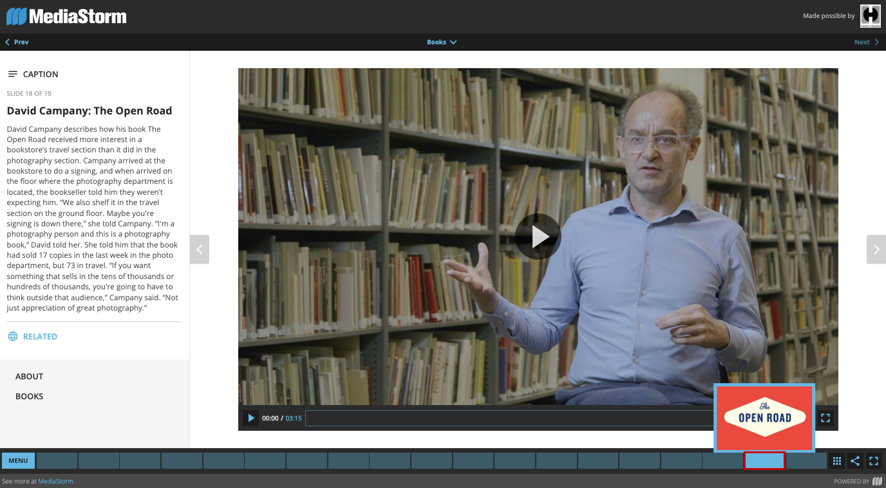Select the first slide in timeline strip

(57, 460)
